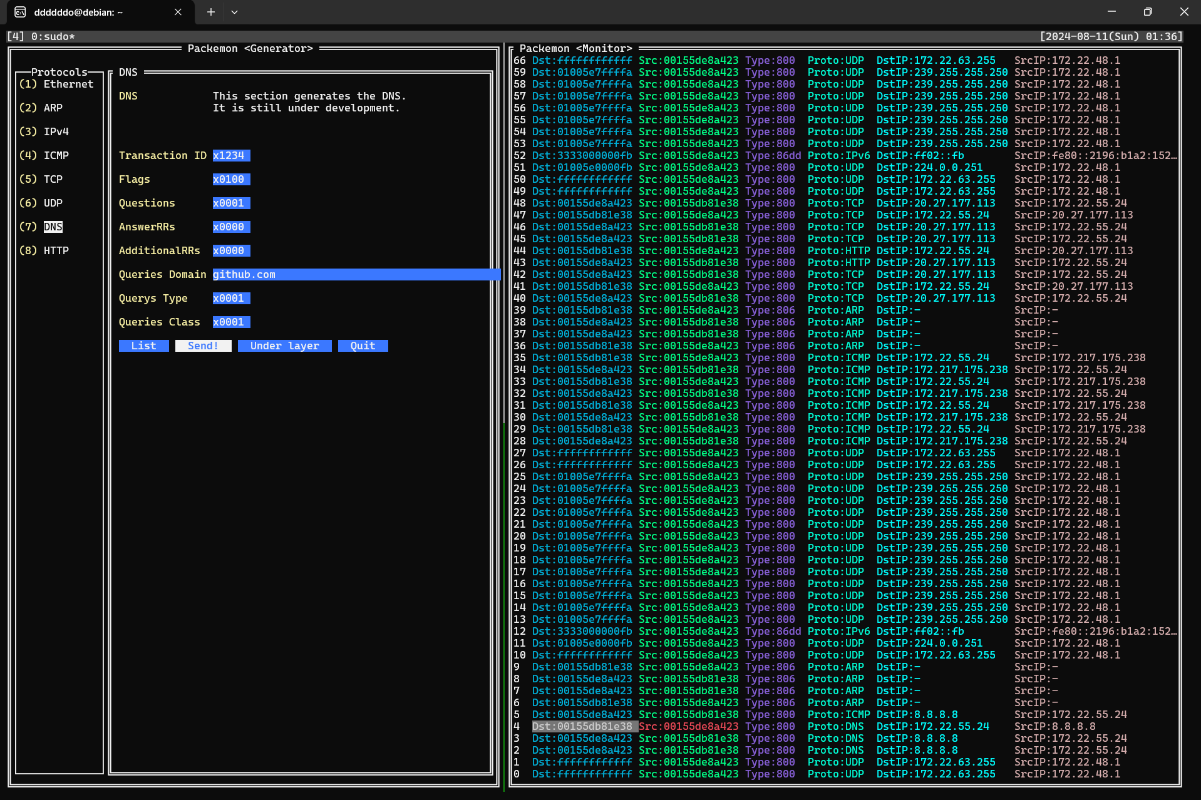The image size is (1201, 800).
Task: Focus the Querys Type field x0001
Action: click(232, 298)
